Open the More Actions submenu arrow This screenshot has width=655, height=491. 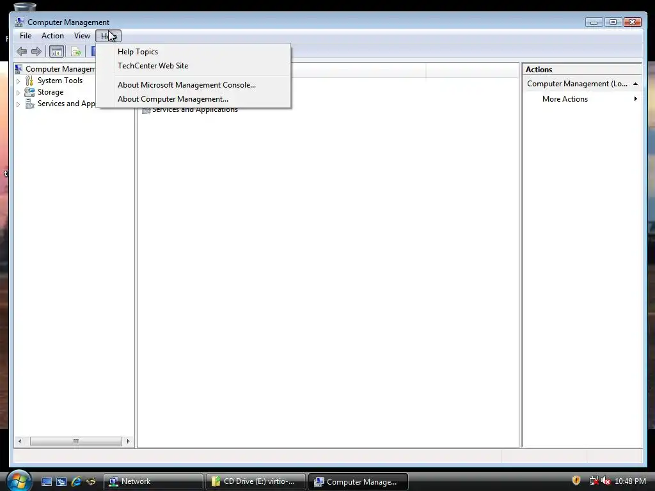(x=635, y=99)
